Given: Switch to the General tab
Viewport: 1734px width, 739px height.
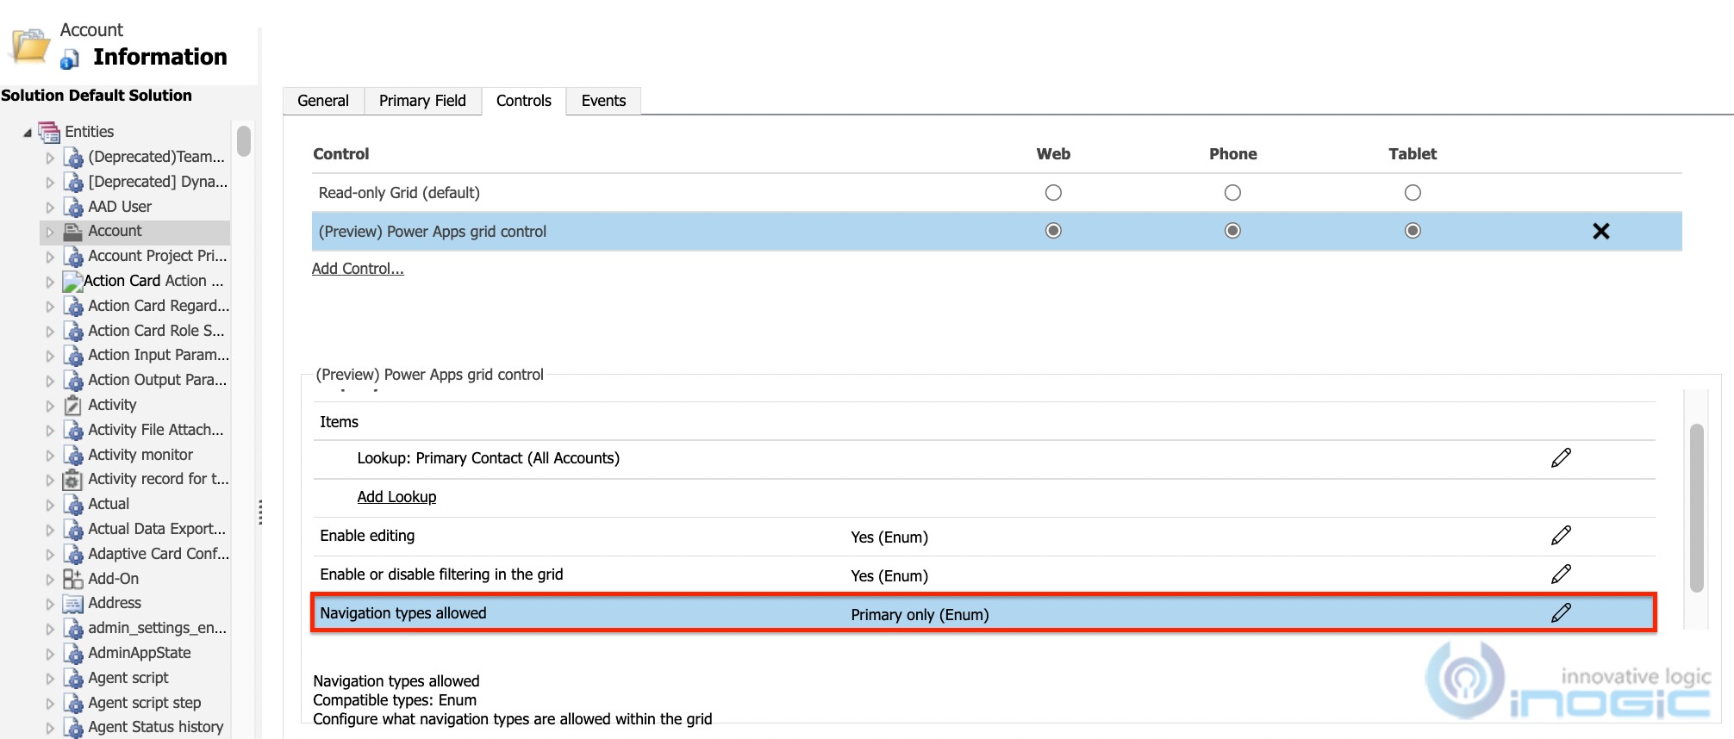Looking at the screenshot, I should click(323, 101).
